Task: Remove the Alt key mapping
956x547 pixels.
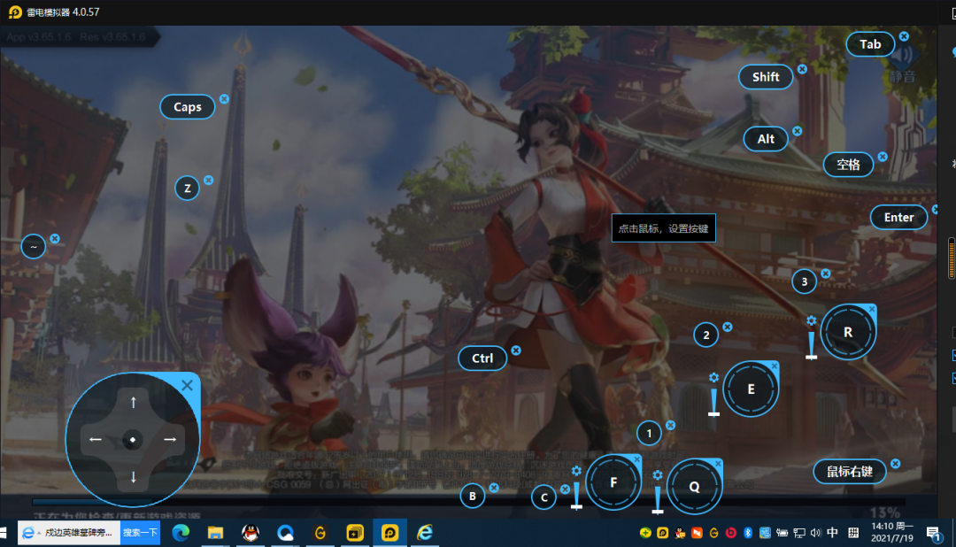Action: [x=797, y=131]
